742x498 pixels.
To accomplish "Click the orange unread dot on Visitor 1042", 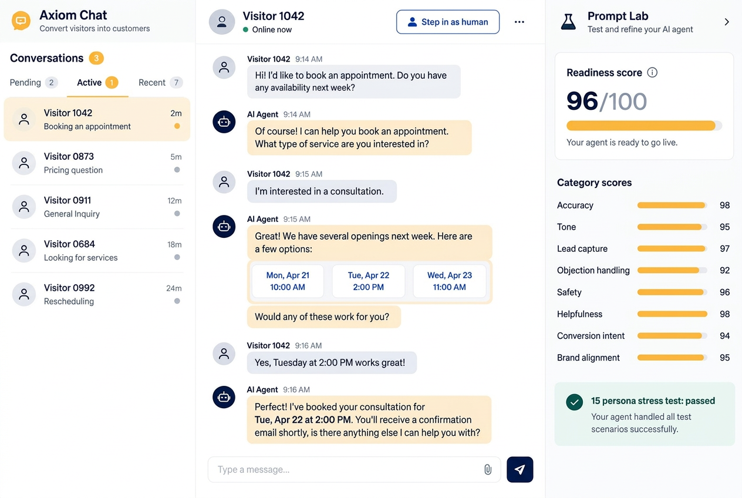I will [x=177, y=126].
